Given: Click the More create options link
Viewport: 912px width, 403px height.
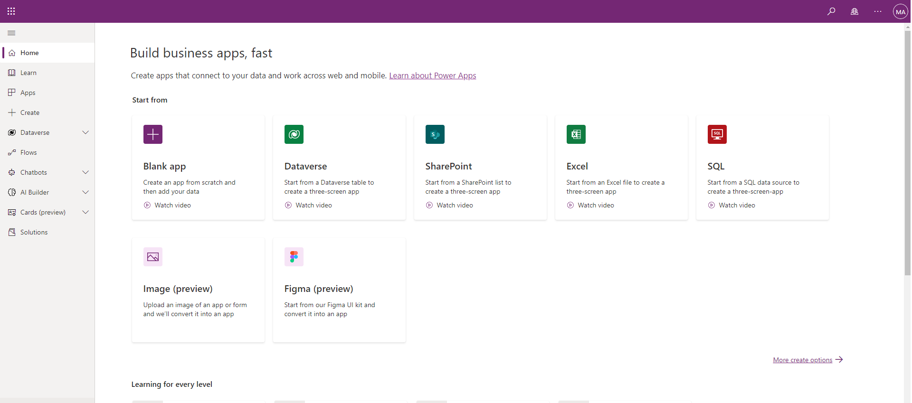Looking at the screenshot, I should pos(802,360).
